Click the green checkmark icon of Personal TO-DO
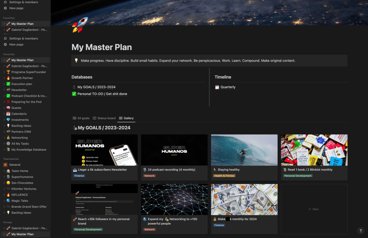Viewport: 368px width, 238px height. point(74,94)
